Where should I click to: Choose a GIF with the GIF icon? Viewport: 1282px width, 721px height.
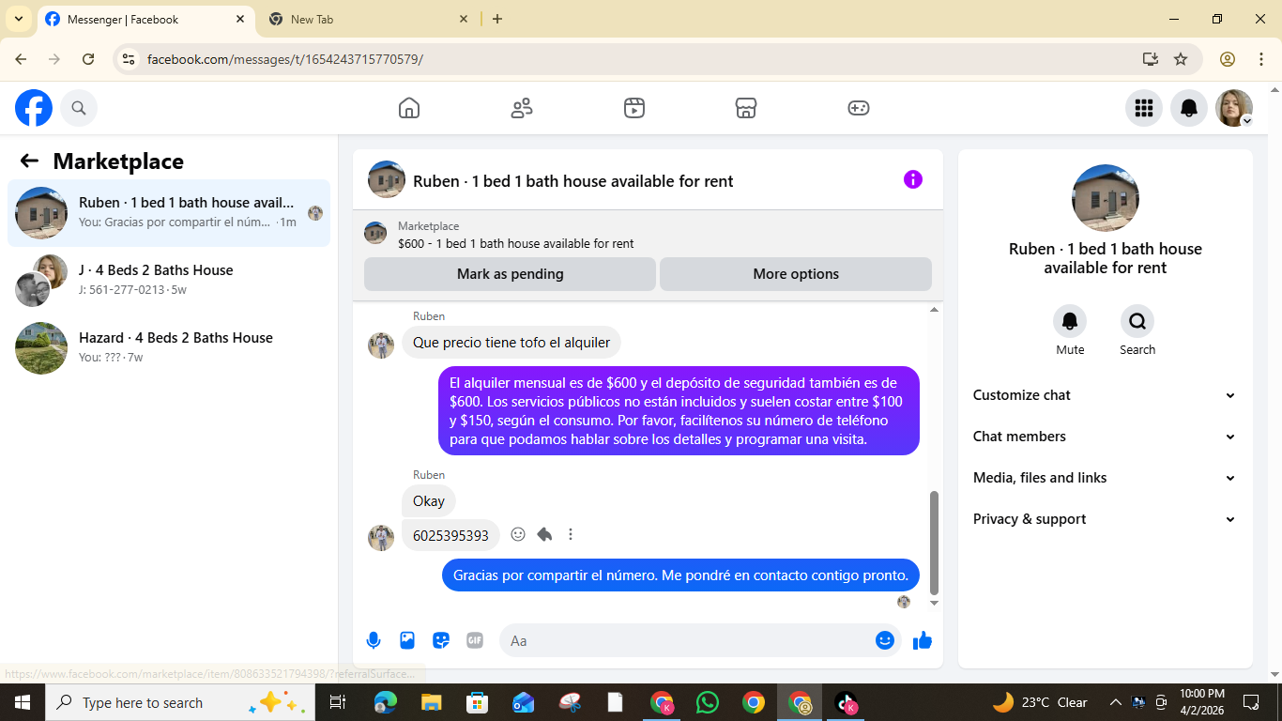click(x=475, y=640)
